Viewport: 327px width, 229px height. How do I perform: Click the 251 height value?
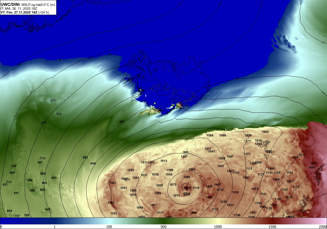tap(53, 100)
